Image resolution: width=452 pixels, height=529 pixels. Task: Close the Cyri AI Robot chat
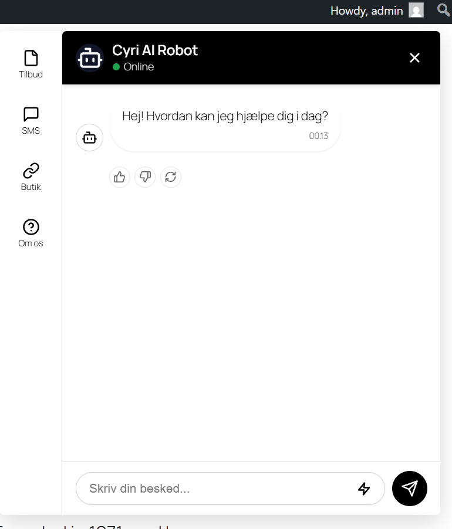tap(414, 57)
